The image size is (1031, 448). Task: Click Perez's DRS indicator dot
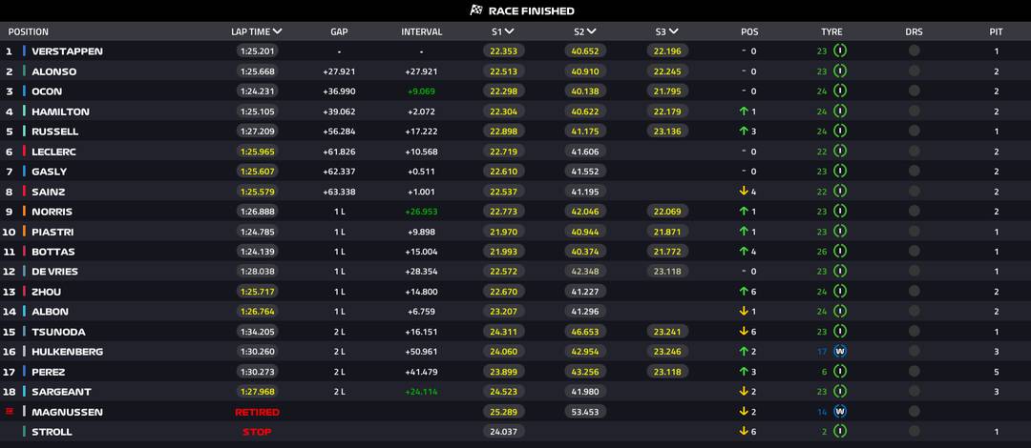click(914, 371)
